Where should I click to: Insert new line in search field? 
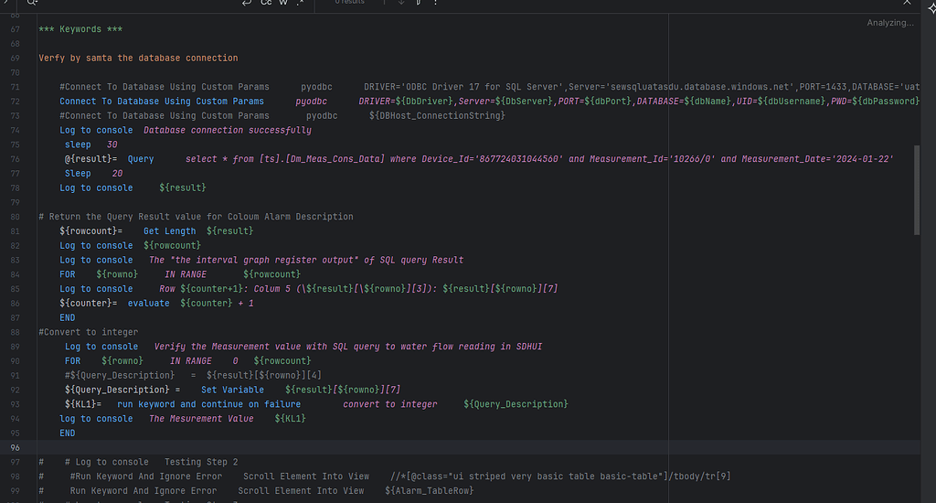247,3
